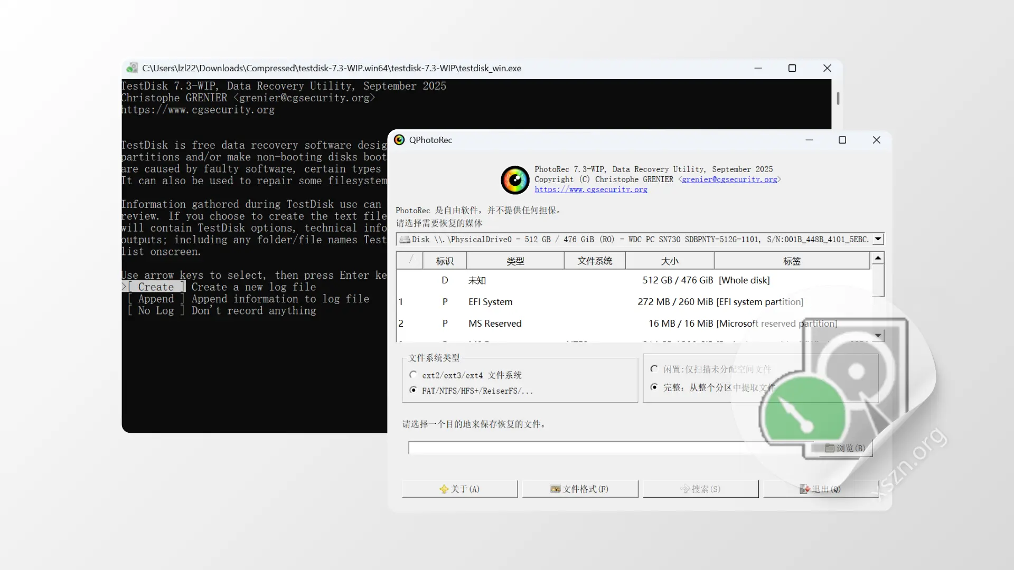Screen dimensions: 1014x570
Task: Open the PhysicalDrive0 media dropdown
Action: tap(878, 239)
